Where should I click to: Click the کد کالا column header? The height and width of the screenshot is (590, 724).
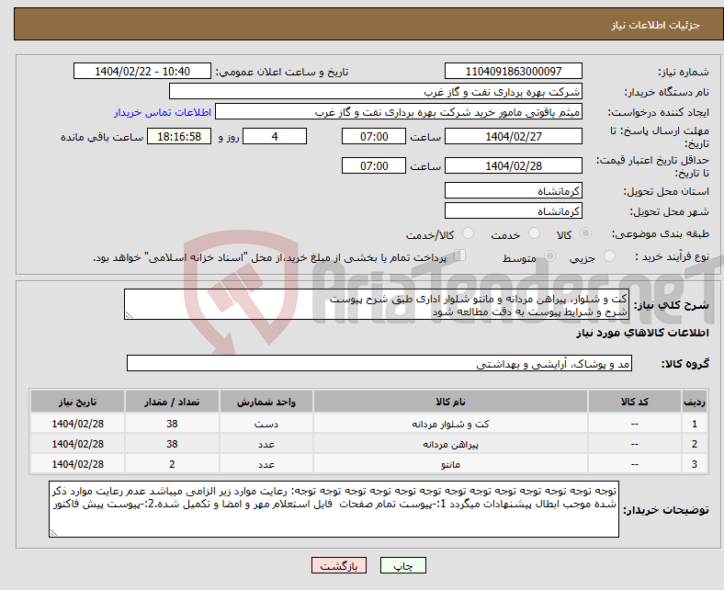635,402
